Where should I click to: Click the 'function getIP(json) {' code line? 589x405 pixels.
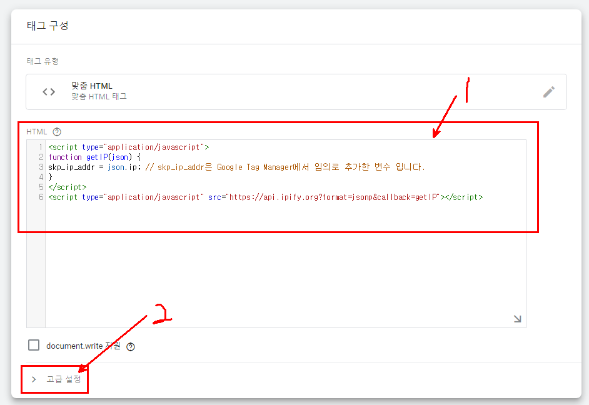click(94, 157)
